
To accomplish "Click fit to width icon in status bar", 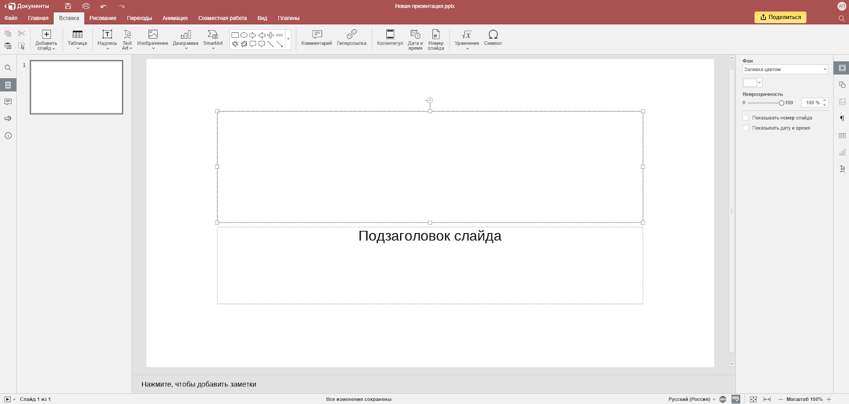I will pyautogui.click(x=767, y=399).
